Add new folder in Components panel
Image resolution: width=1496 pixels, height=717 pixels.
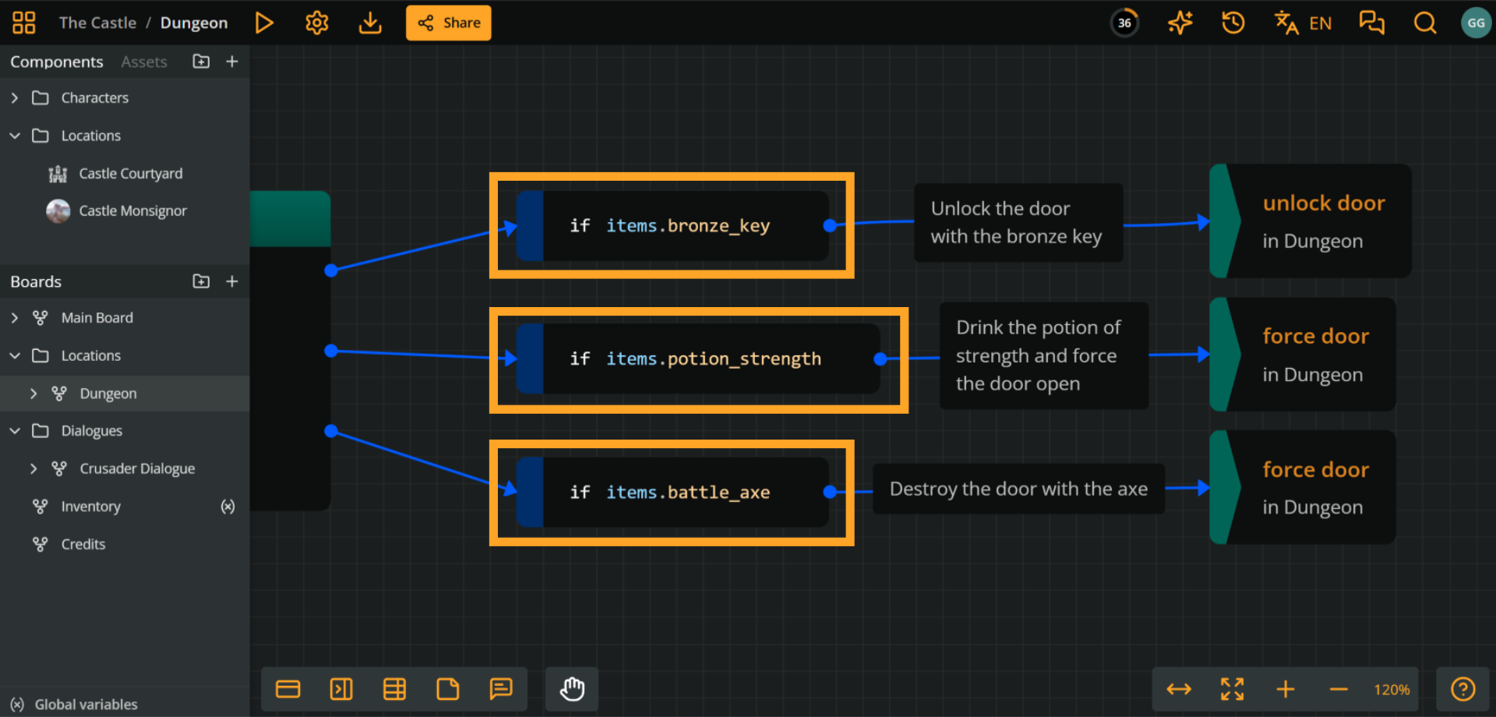[x=201, y=62]
